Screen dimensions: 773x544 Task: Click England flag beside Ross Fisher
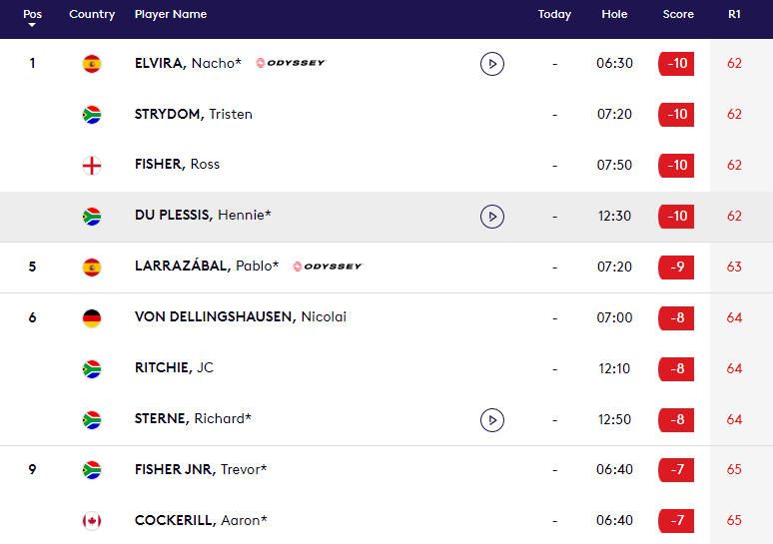[92, 166]
